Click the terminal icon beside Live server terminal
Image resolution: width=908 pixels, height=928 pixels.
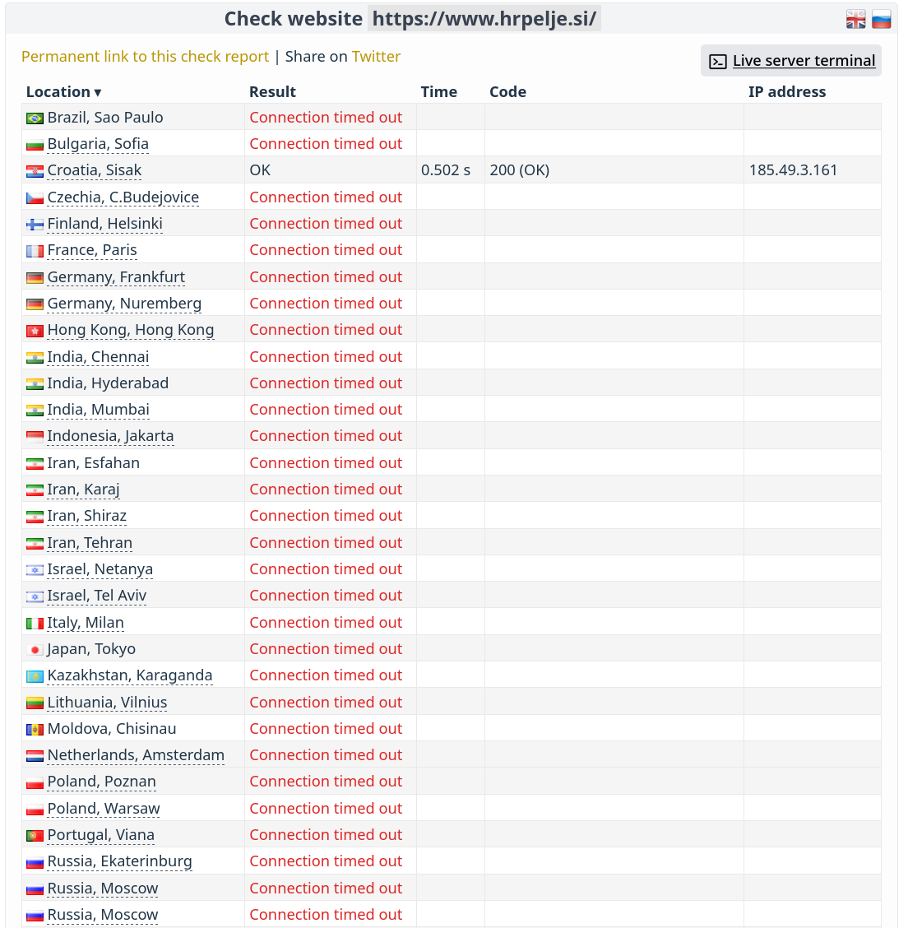click(717, 61)
